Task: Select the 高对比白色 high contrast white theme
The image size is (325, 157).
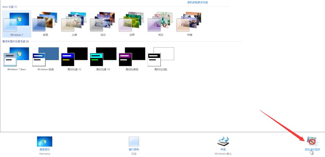Action: click(161, 57)
